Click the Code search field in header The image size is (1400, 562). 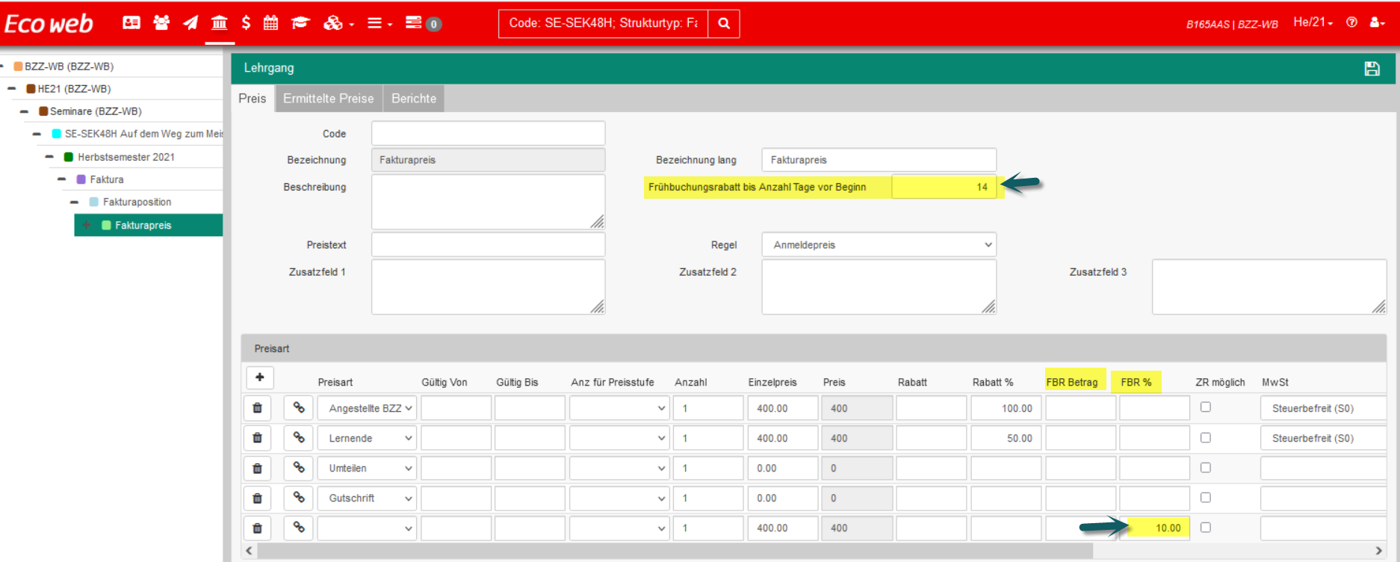pos(604,23)
